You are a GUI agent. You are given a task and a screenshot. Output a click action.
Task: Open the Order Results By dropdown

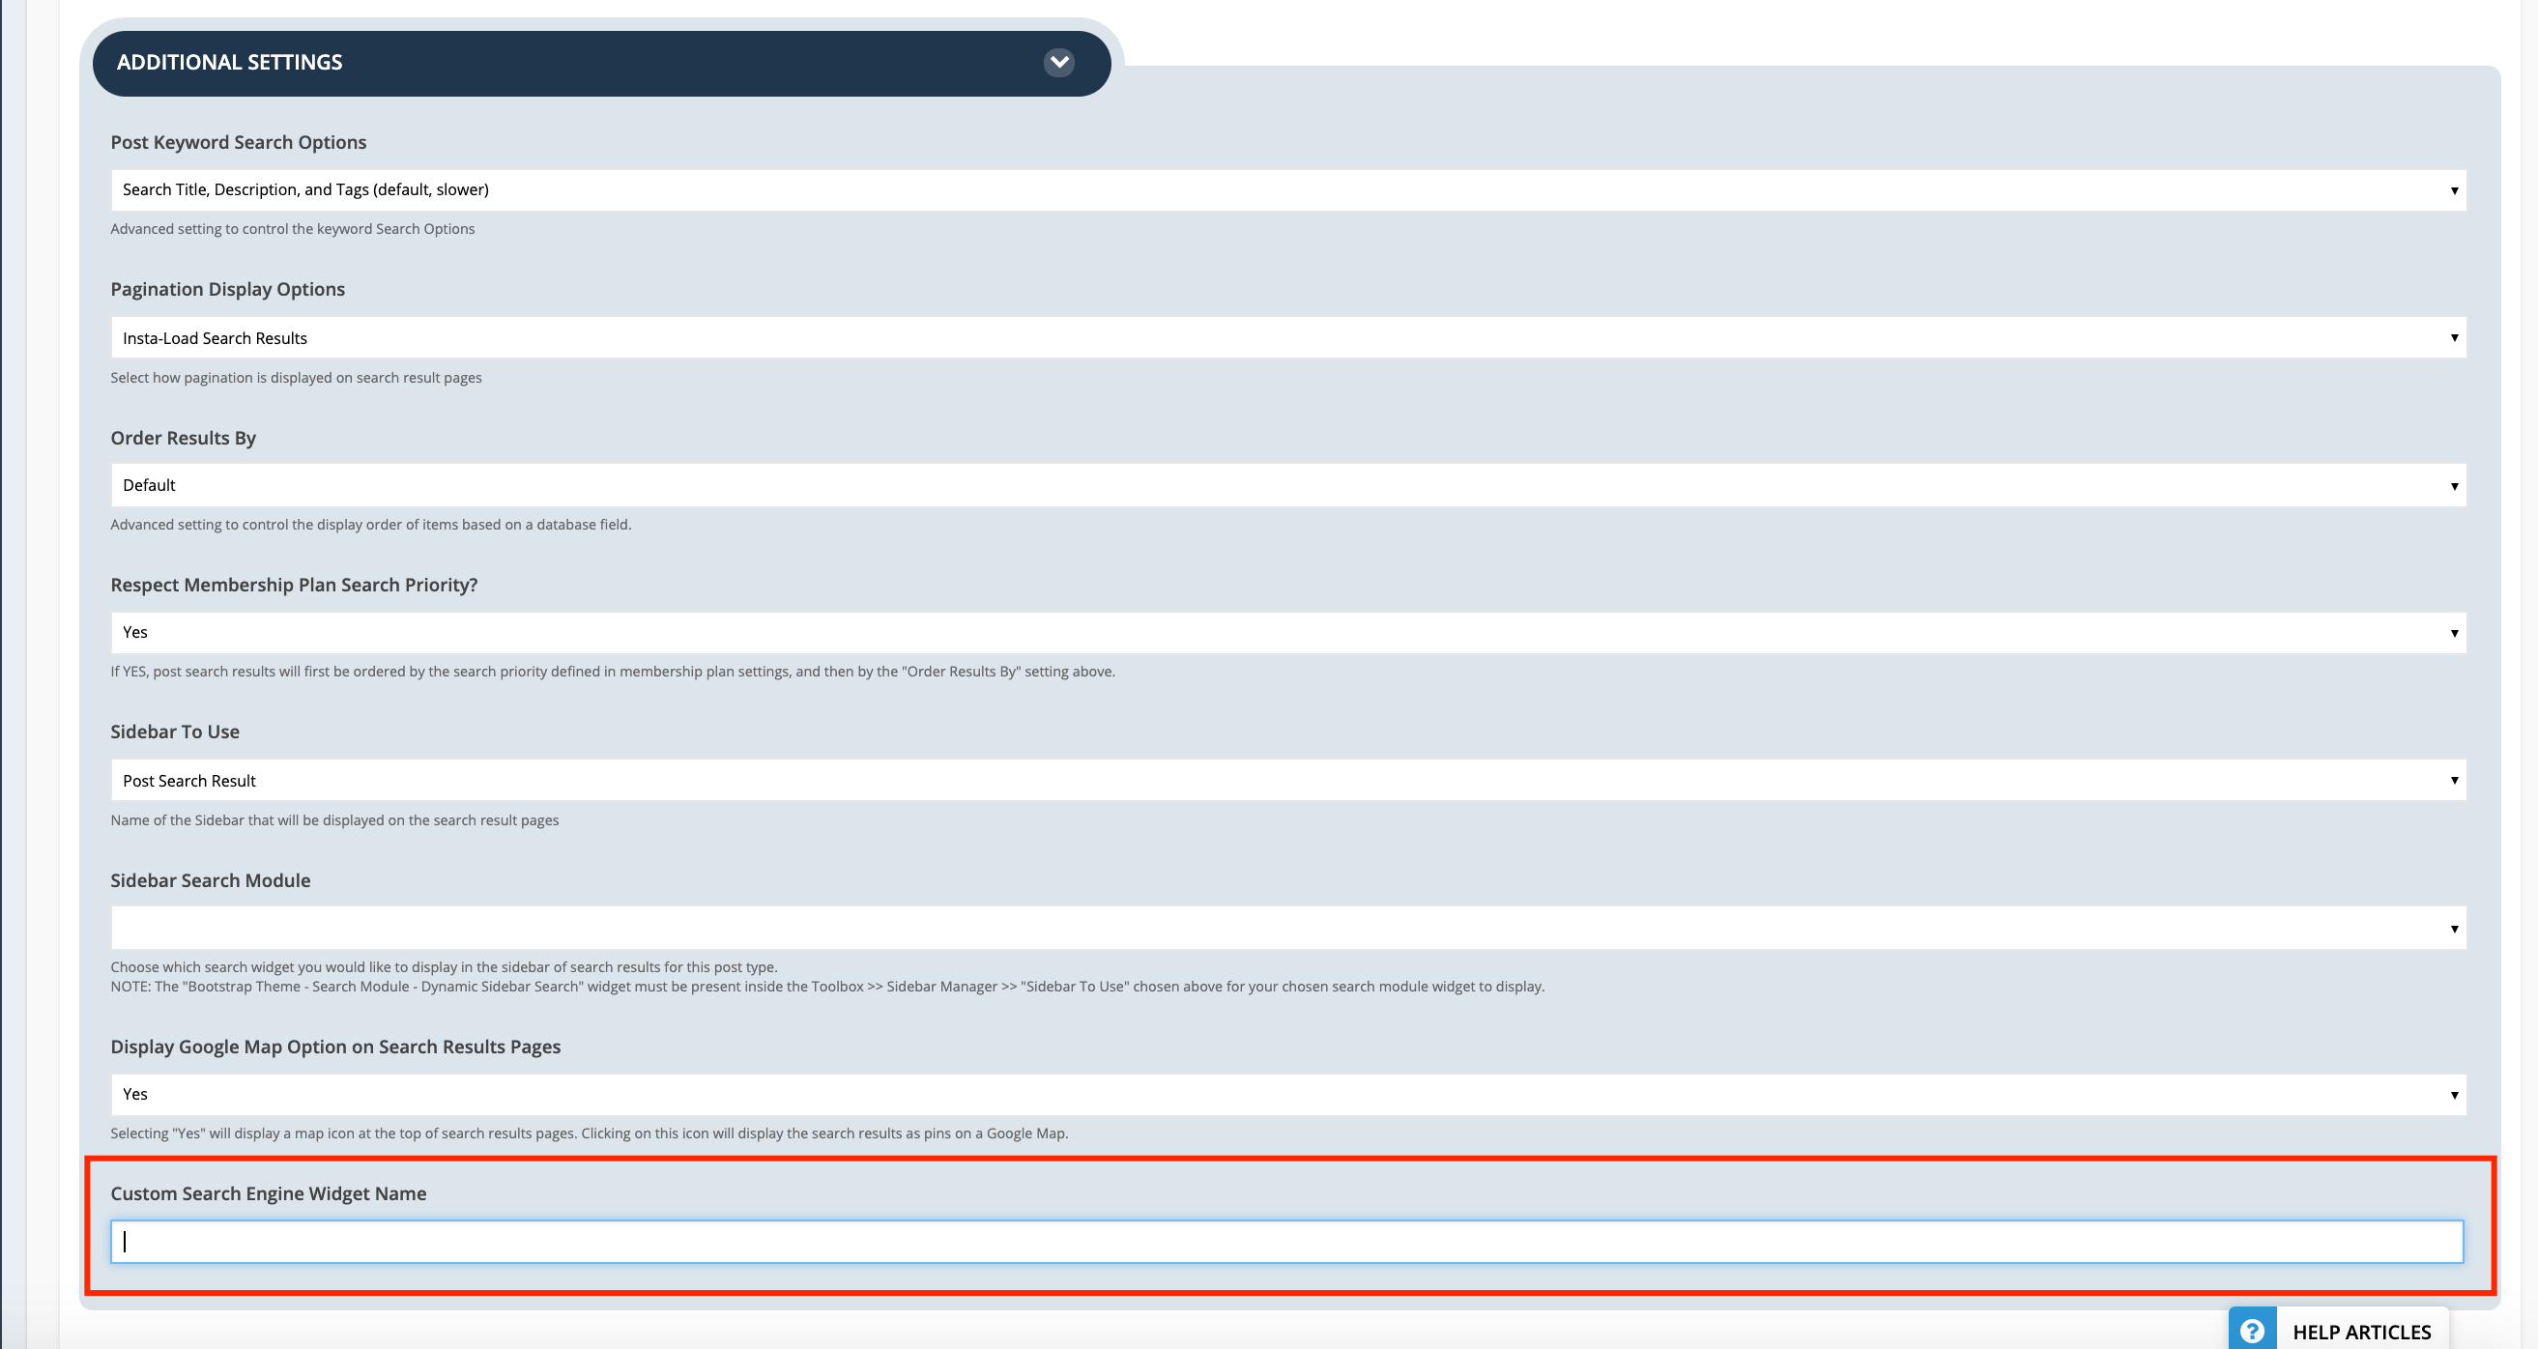point(1287,485)
